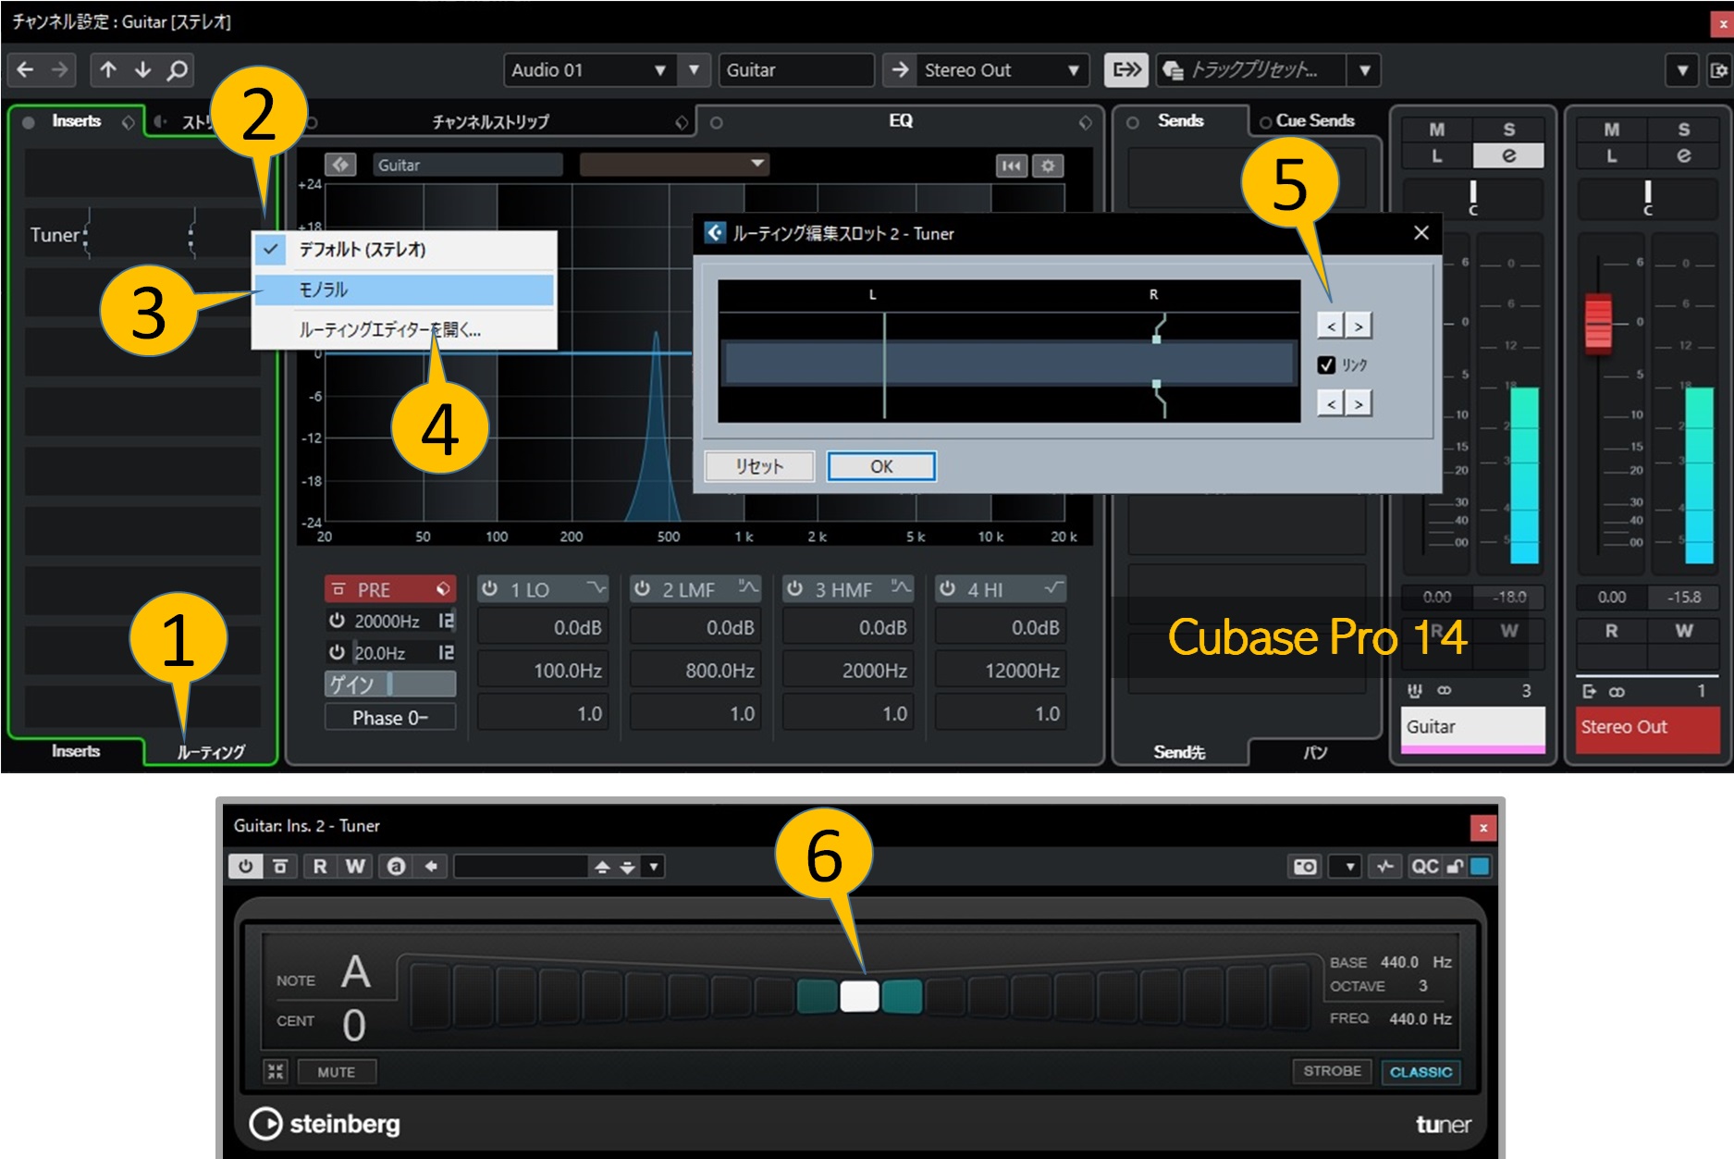Screen dimensions: 1734x1159
Task: Mute the Guitar channel with M button
Action: (x=1436, y=129)
